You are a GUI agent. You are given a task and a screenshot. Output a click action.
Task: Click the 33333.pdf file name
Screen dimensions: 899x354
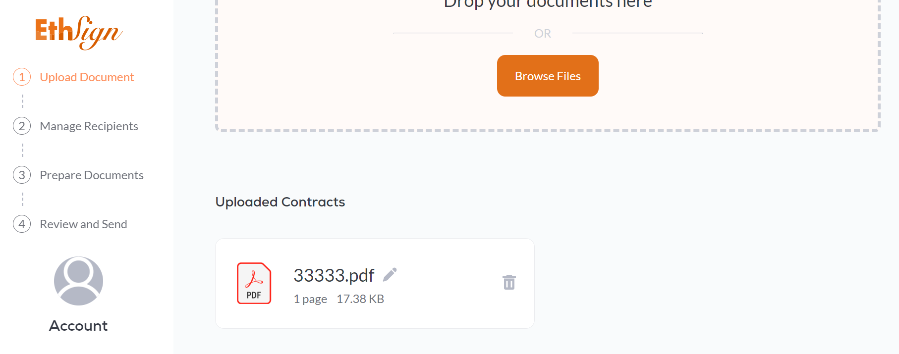click(x=334, y=275)
